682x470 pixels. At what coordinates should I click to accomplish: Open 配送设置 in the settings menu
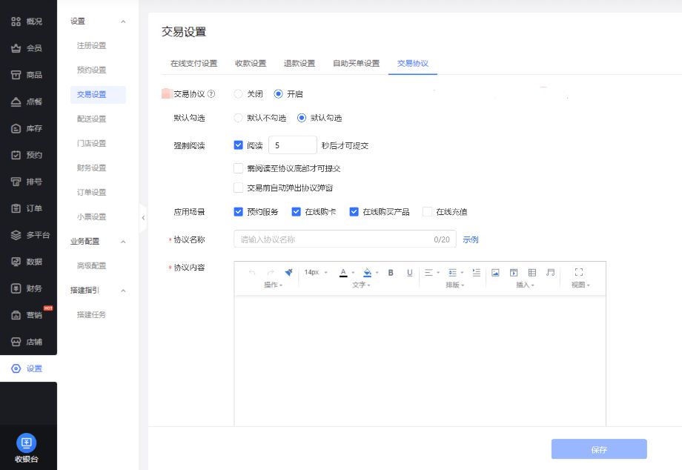point(91,119)
